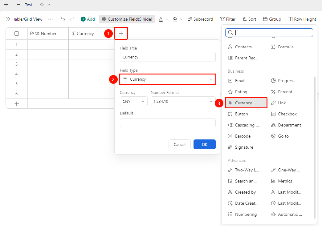This screenshot has height=229, width=322.
Task: Open the Sort tool
Action: click(249, 19)
